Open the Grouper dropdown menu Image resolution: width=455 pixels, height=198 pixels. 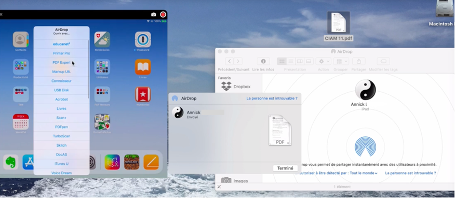pyautogui.click(x=341, y=61)
